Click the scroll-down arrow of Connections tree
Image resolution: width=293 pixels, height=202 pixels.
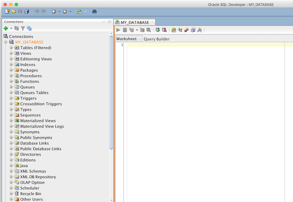(111, 200)
